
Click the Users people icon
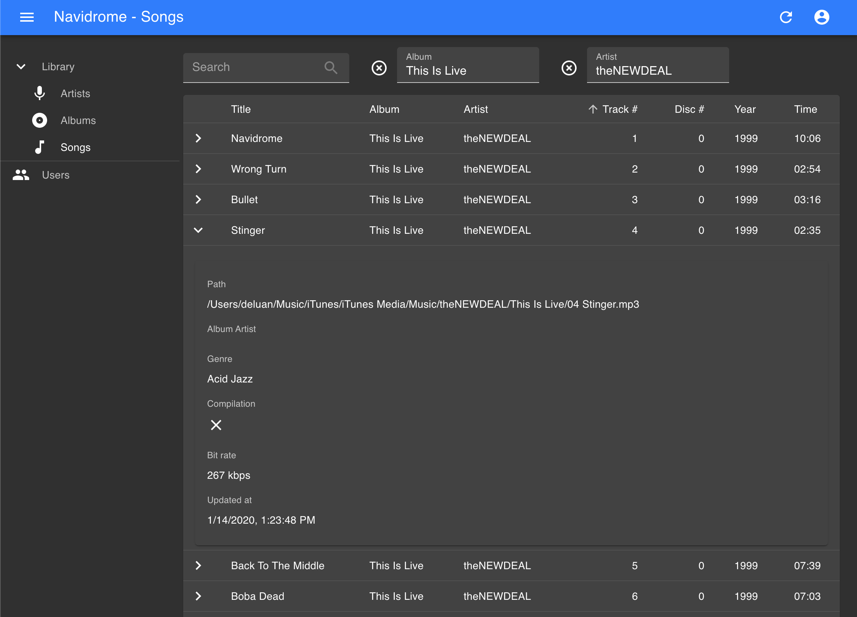21,175
